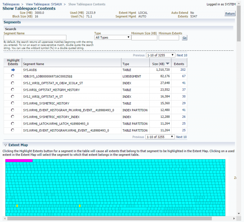The height and width of the screenshot is (222, 244).
Task: Go to Tablespaces breadcrumb
Action: 11,4
